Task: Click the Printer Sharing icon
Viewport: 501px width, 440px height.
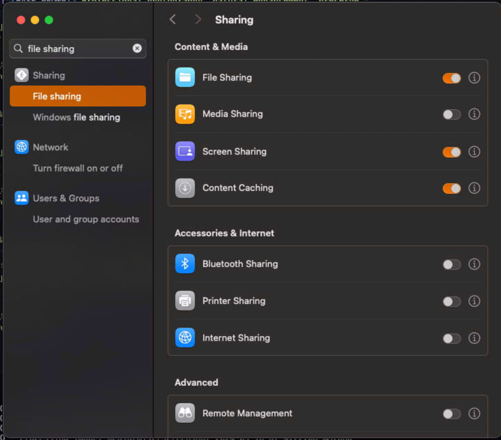Action: point(185,301)
